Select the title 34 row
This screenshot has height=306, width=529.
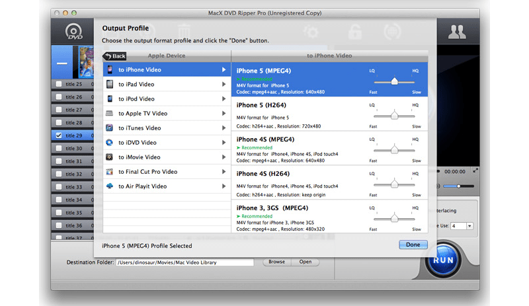point(73,200)
